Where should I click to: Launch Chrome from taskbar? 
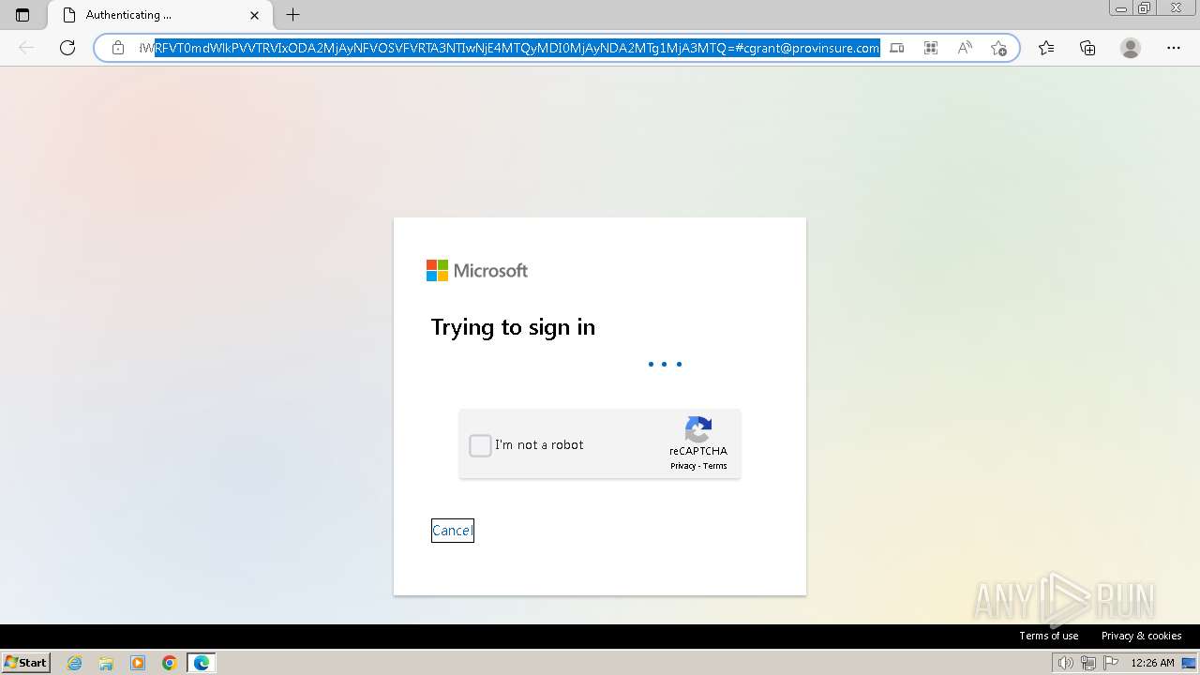(170, 663)
